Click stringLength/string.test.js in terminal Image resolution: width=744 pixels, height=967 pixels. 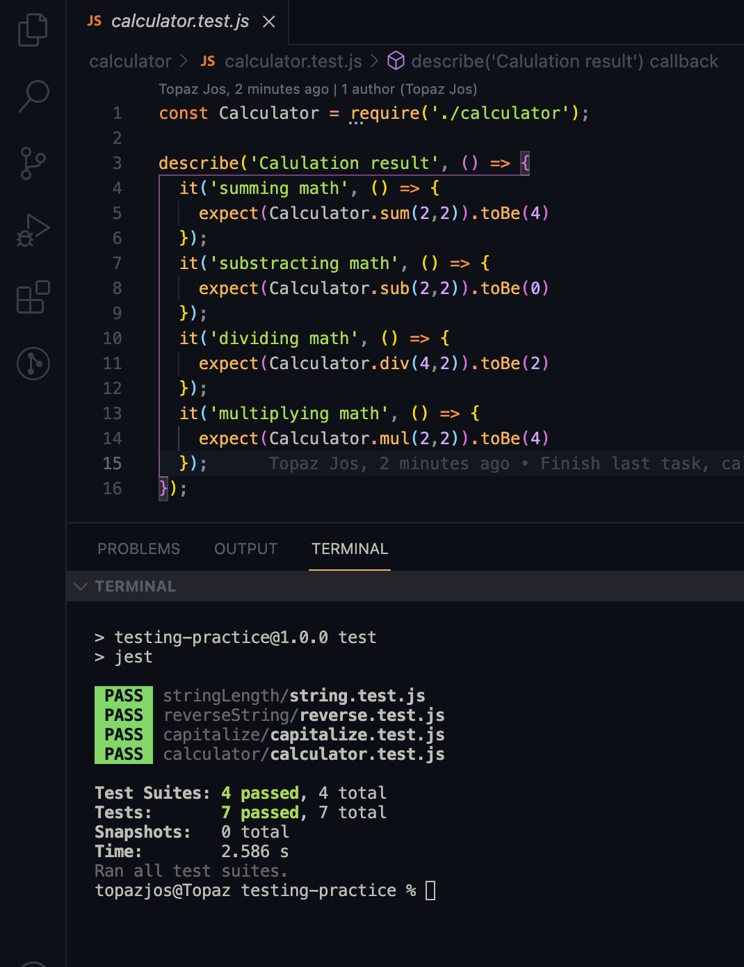(294, 696)
